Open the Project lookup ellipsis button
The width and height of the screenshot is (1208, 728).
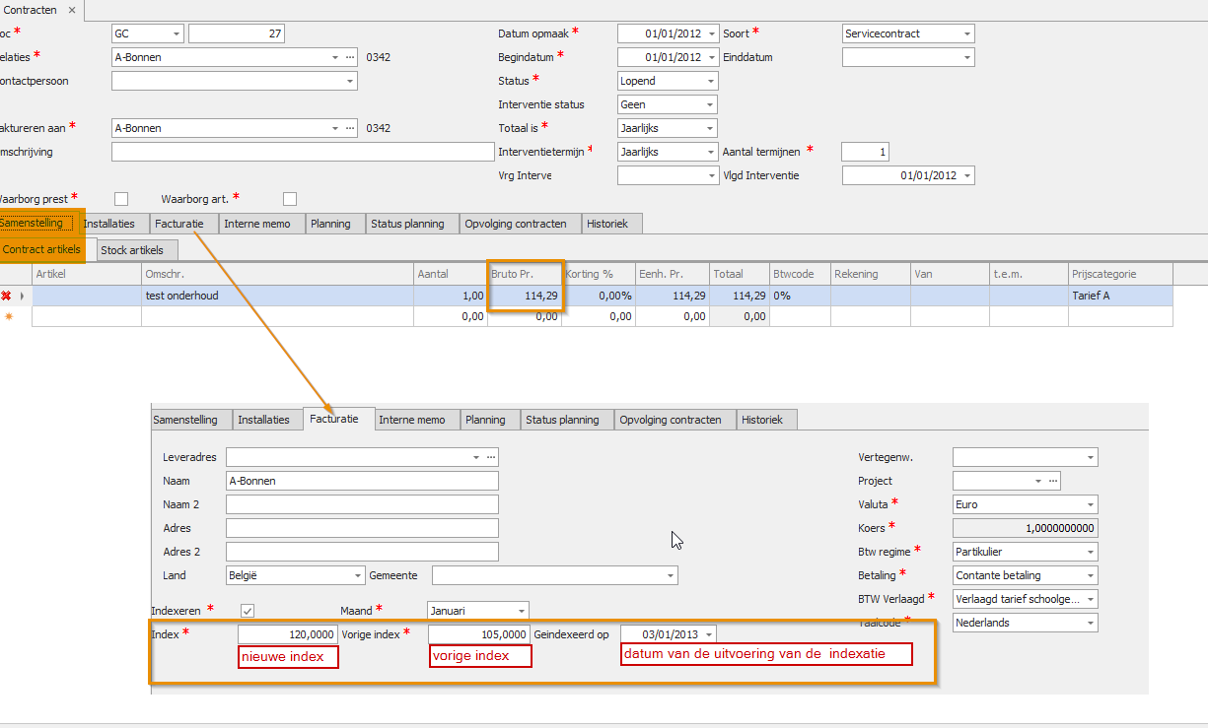[1052, 481]
